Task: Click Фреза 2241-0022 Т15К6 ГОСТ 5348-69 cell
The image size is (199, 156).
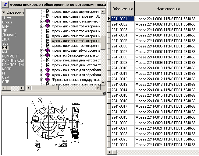Action: (x=167, y=134)
